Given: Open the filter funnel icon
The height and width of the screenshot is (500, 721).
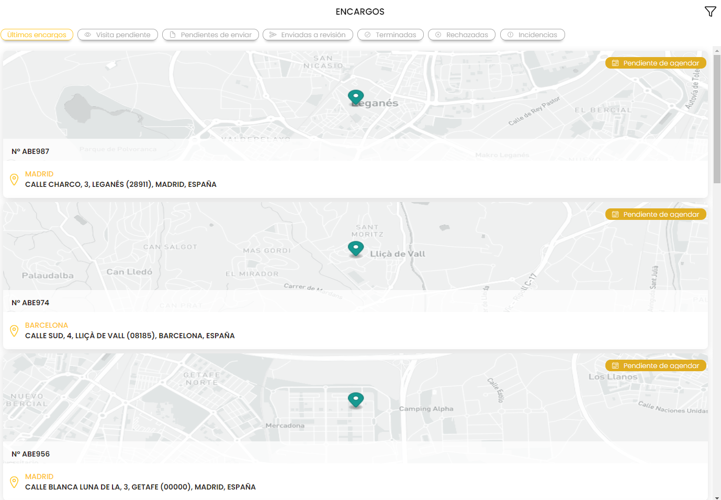Looking at the screenshot, I should 710,12.
